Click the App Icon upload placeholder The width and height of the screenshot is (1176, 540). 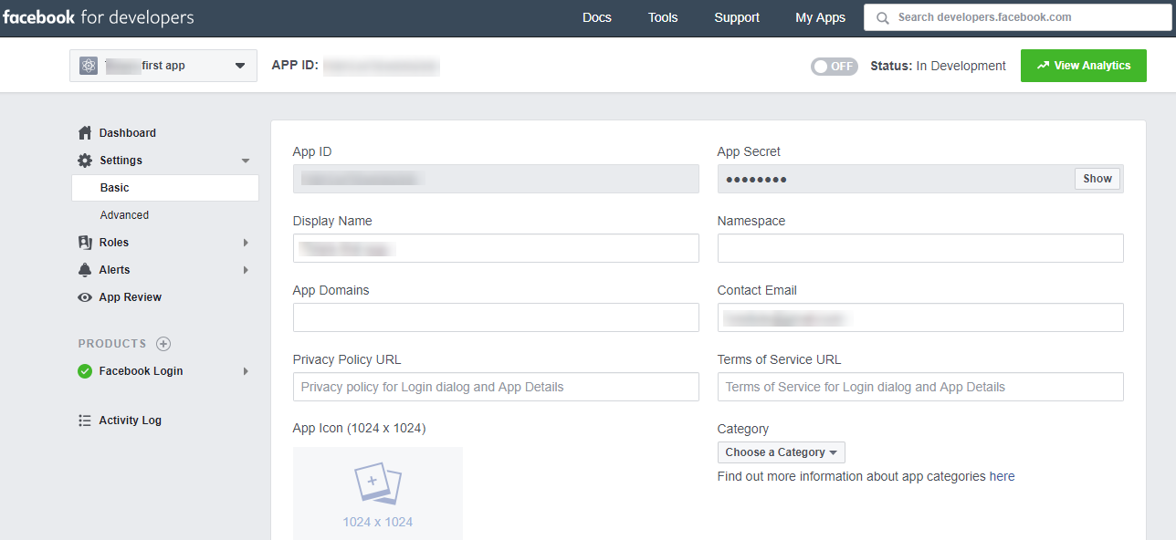tap(377, 493)
